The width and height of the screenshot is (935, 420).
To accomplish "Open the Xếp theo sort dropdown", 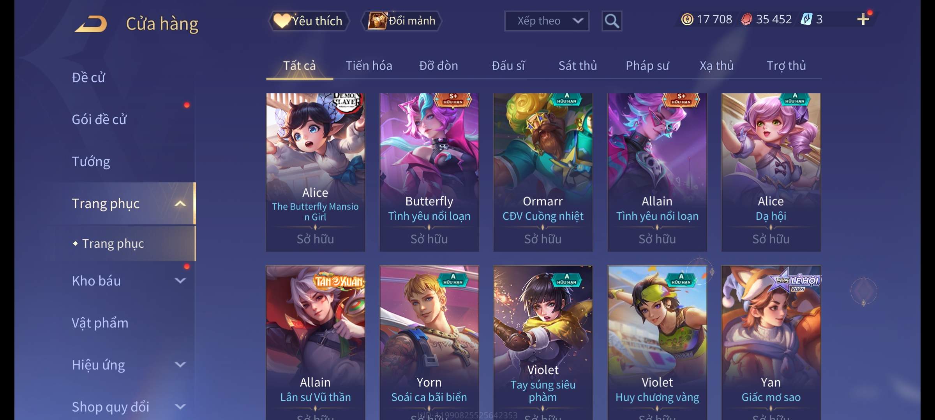I will point(547,21).
